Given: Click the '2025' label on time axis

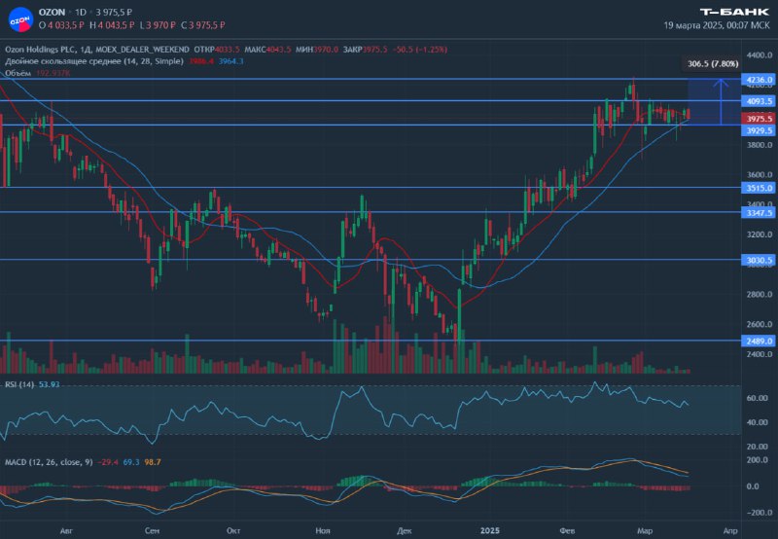Looking at the screenshot, I should coord(490,531).
